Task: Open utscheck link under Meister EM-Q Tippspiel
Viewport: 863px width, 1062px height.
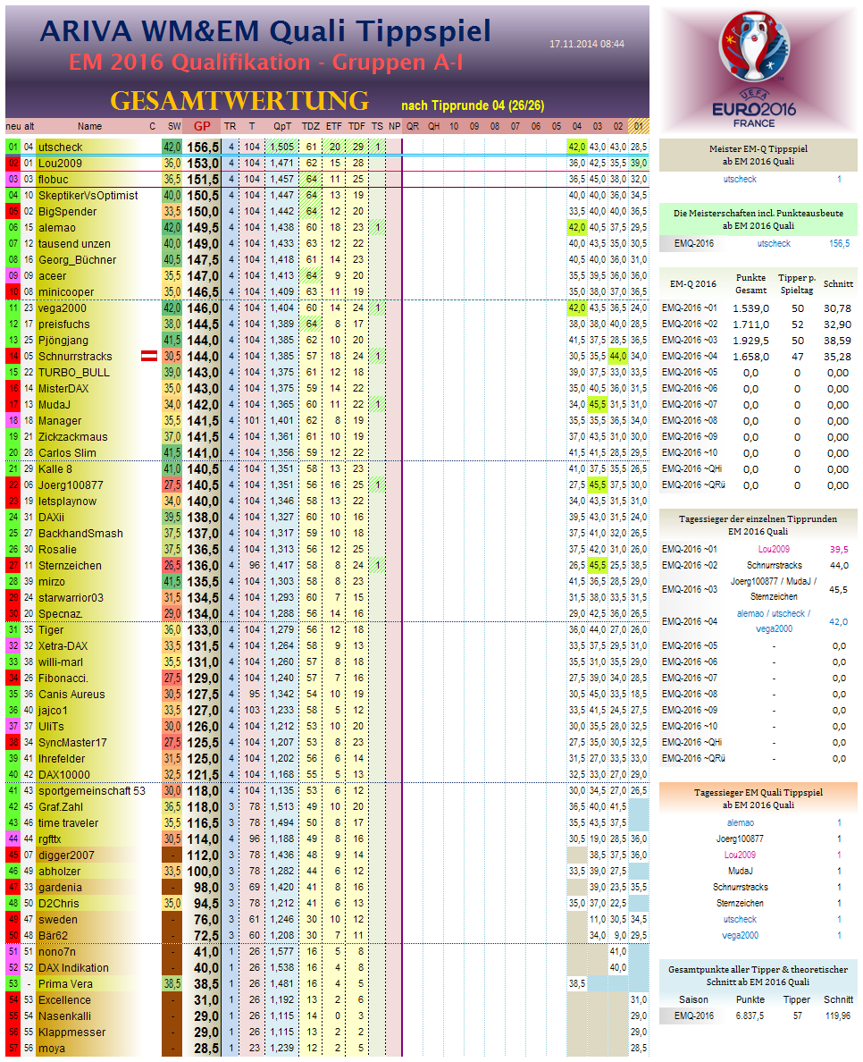Action: [x=739, y=179]
